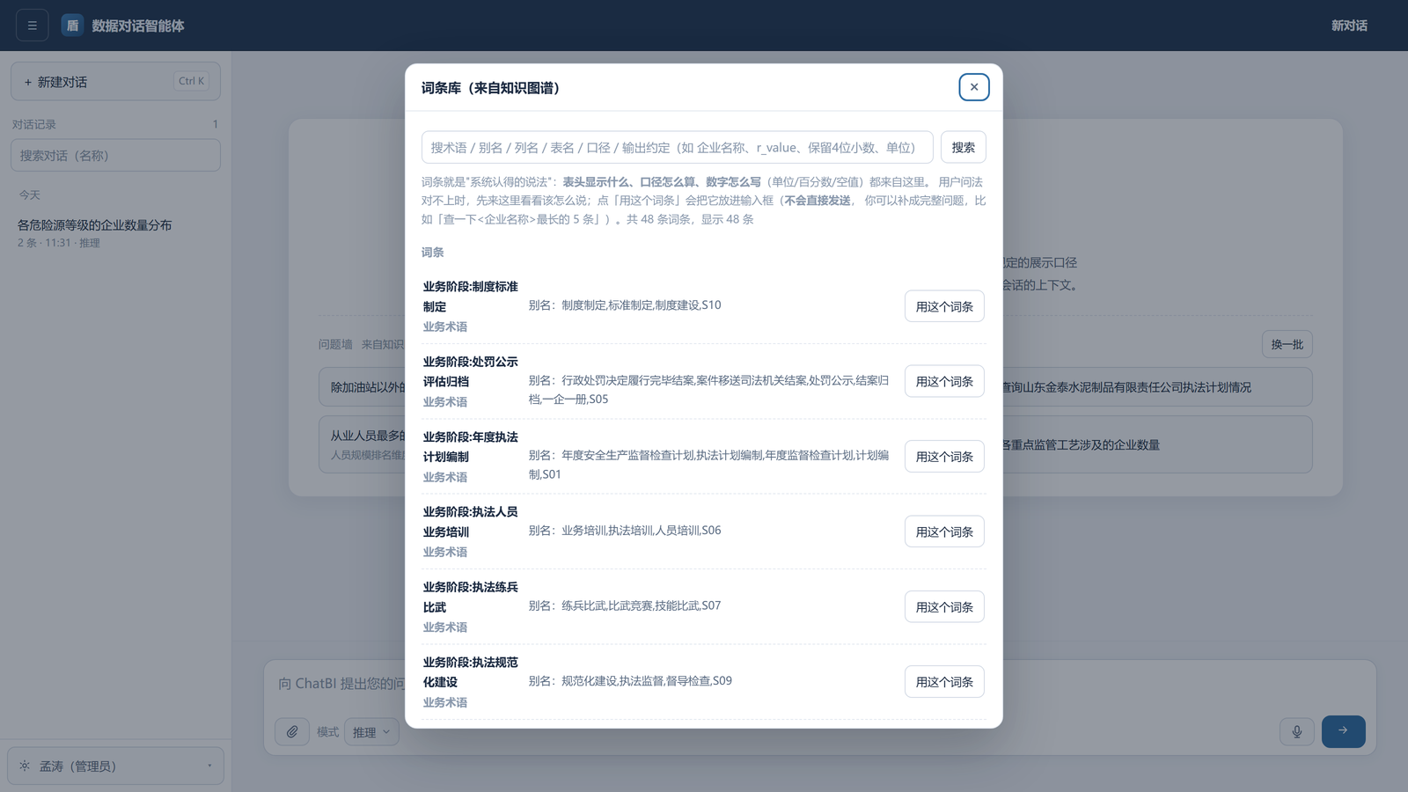The width and height of the screenshot is (1408, 792).
Task: Click alias text 业务培训,执法培训,人员培训,S06
Action: pyautogui.click(x=641, y=530)
